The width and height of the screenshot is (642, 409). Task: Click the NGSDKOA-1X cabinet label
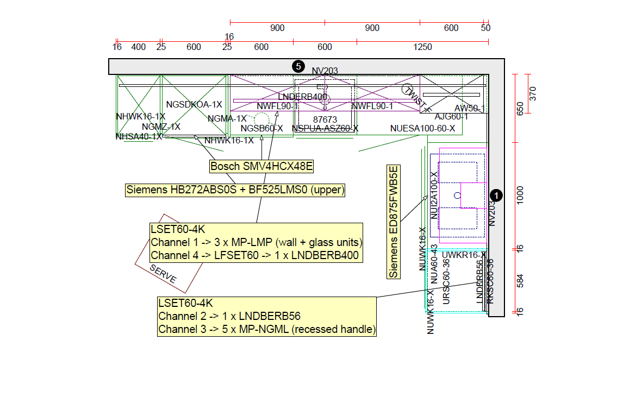pos(194,104)
